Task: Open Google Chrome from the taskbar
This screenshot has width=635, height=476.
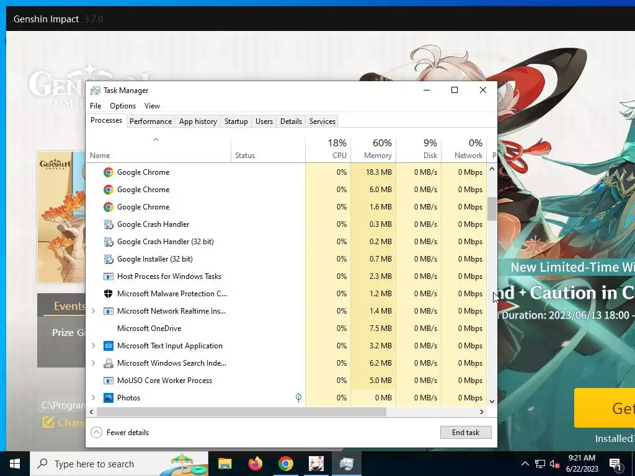Action: tap(285, 464)
